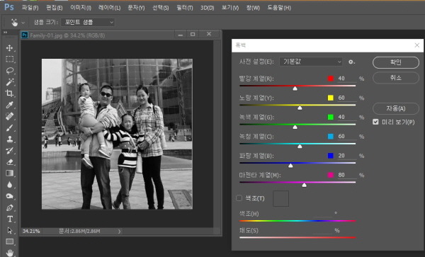
Task: Open the 도움말(H) menu
Action: point(279,8)
